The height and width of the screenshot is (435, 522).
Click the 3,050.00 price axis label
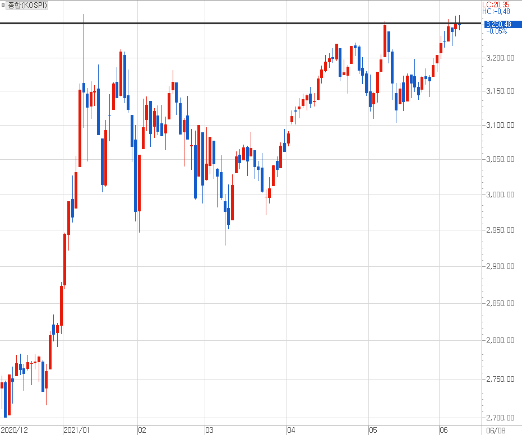[x=500, y=159]
